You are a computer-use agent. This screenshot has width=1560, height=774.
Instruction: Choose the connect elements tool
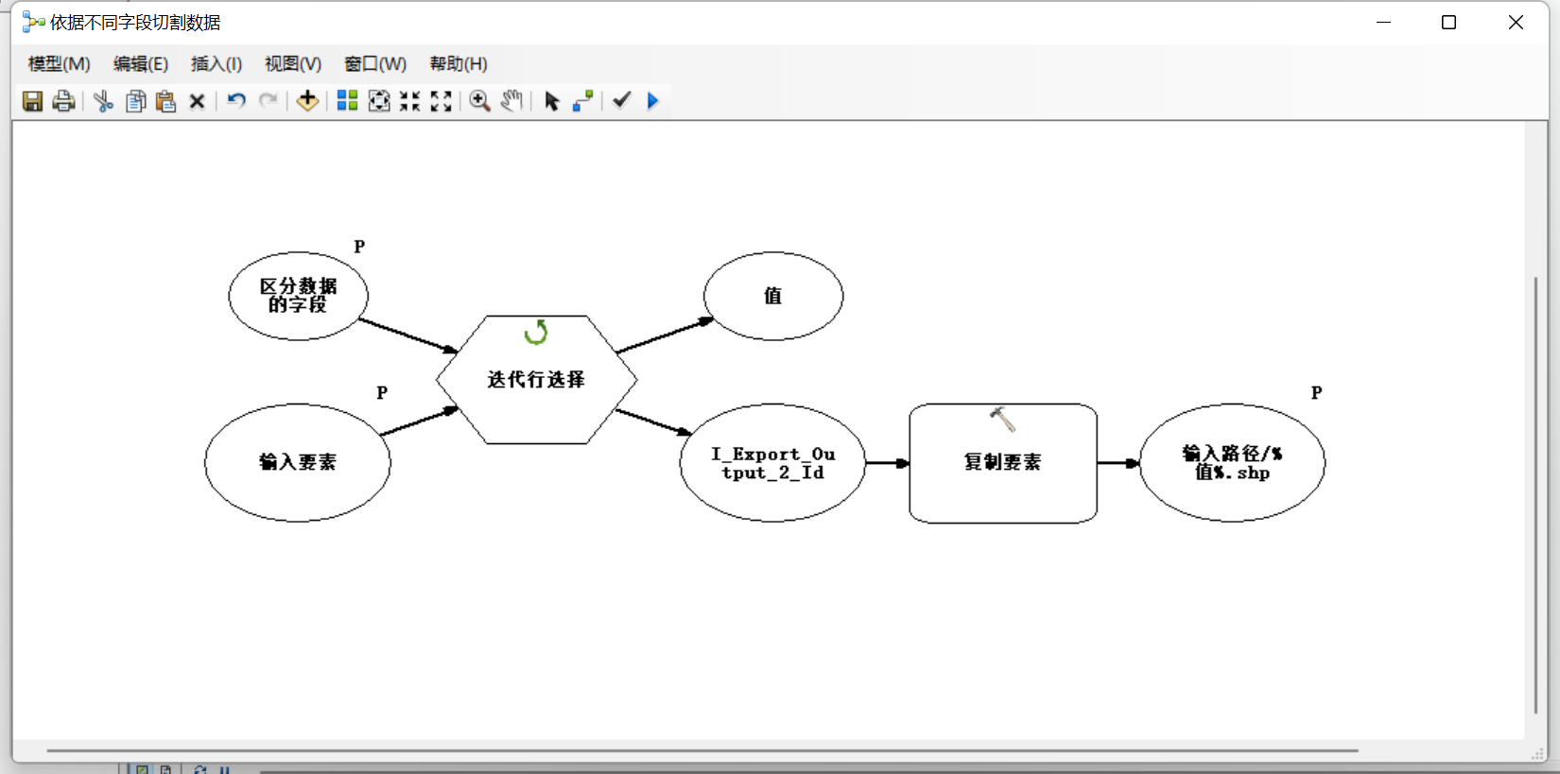coord(583,101)
